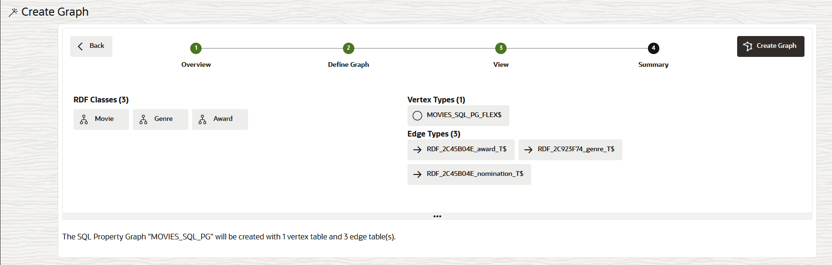Click the Create Graph wand icon in title
This screenshot has width=832, height=265.
click(13, 12)
